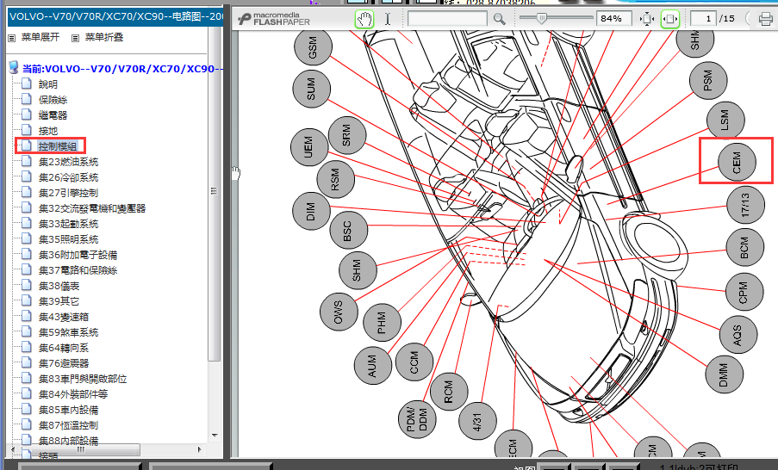Click the CCM module circle in the diagram
Viewport: 778px width, 470px height.
point(414,362)
